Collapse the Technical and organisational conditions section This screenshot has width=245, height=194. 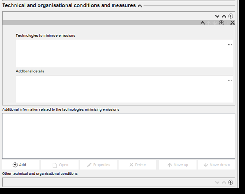tap(140, 6)
